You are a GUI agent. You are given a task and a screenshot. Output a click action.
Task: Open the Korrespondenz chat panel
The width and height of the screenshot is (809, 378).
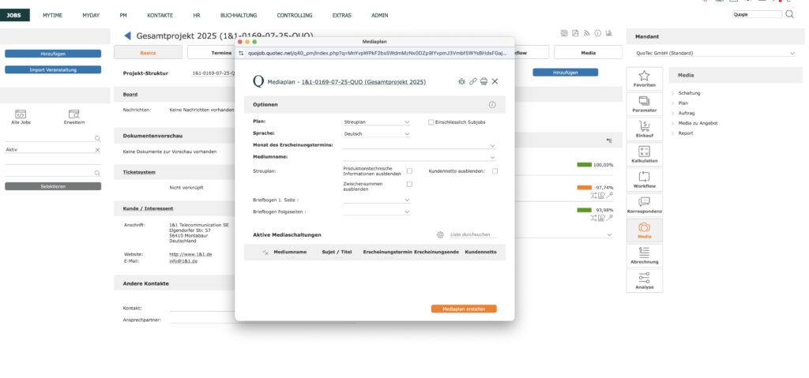coord(644,205)
